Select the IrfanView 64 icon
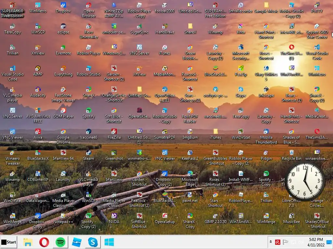 click(x=63, y=155)
